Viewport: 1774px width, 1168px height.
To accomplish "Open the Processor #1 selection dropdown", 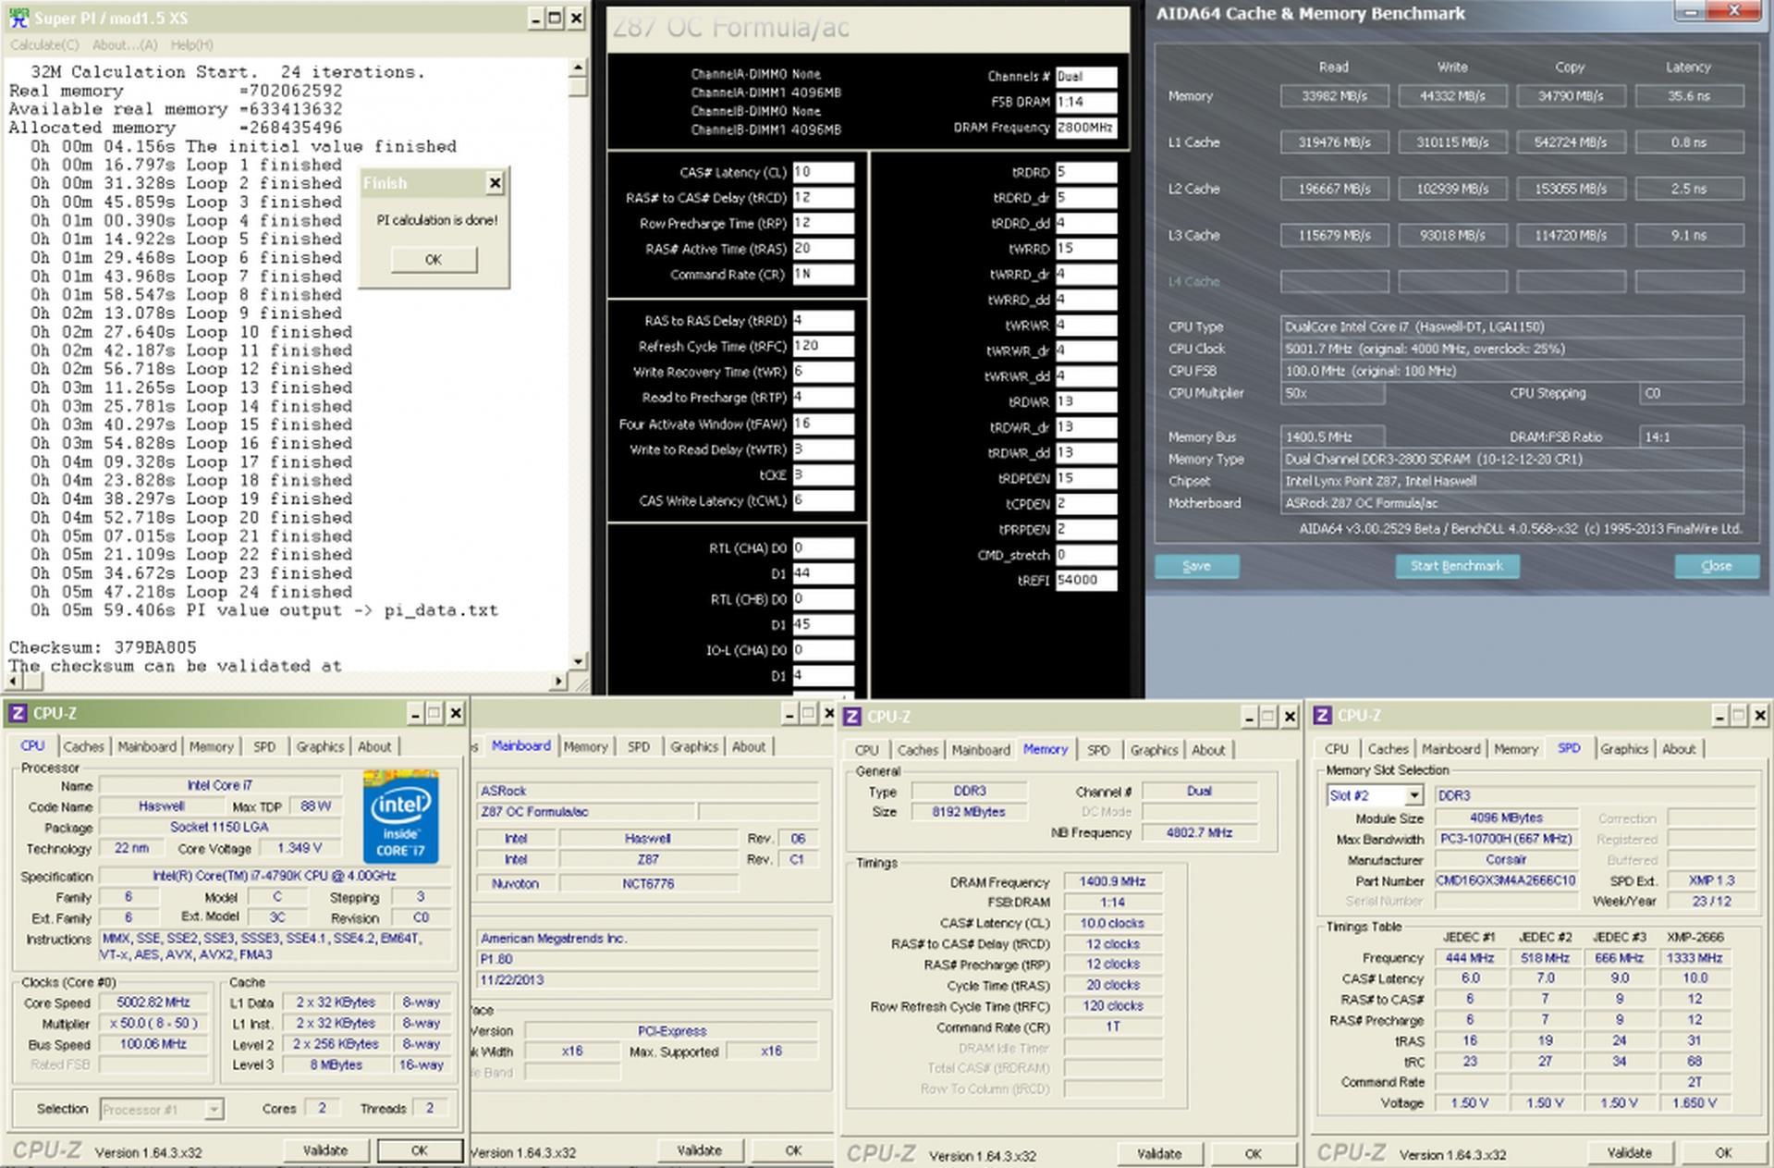I will pyautogui.click(x=214, y=1109).
